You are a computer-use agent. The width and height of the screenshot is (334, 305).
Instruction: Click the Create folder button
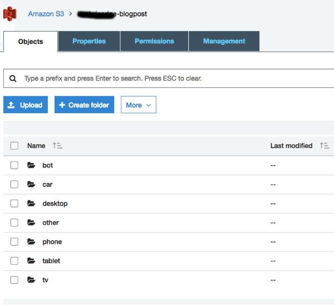(84, 105)
